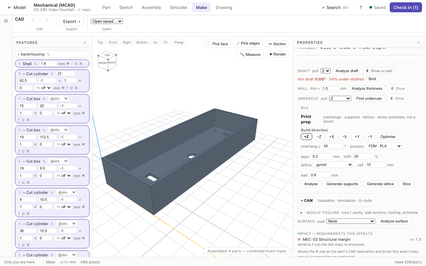The image size is (426, 266).
Task: Delete the Shell feature with its X icon
Action: pyautogui.click(x=81, y=64)
